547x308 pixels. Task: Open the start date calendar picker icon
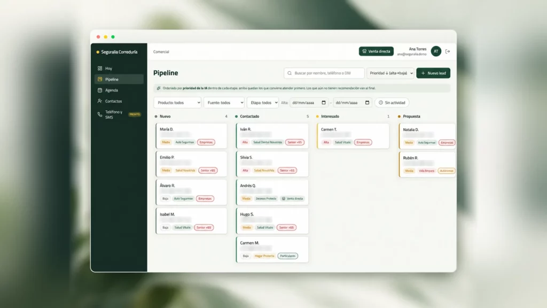323,103
